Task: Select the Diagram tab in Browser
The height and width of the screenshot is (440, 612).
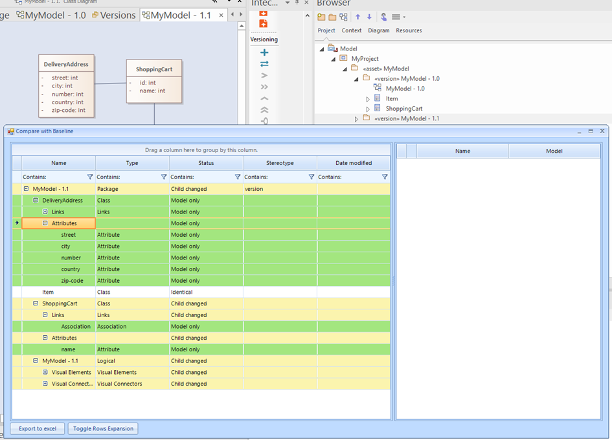Action: point(379,30)
